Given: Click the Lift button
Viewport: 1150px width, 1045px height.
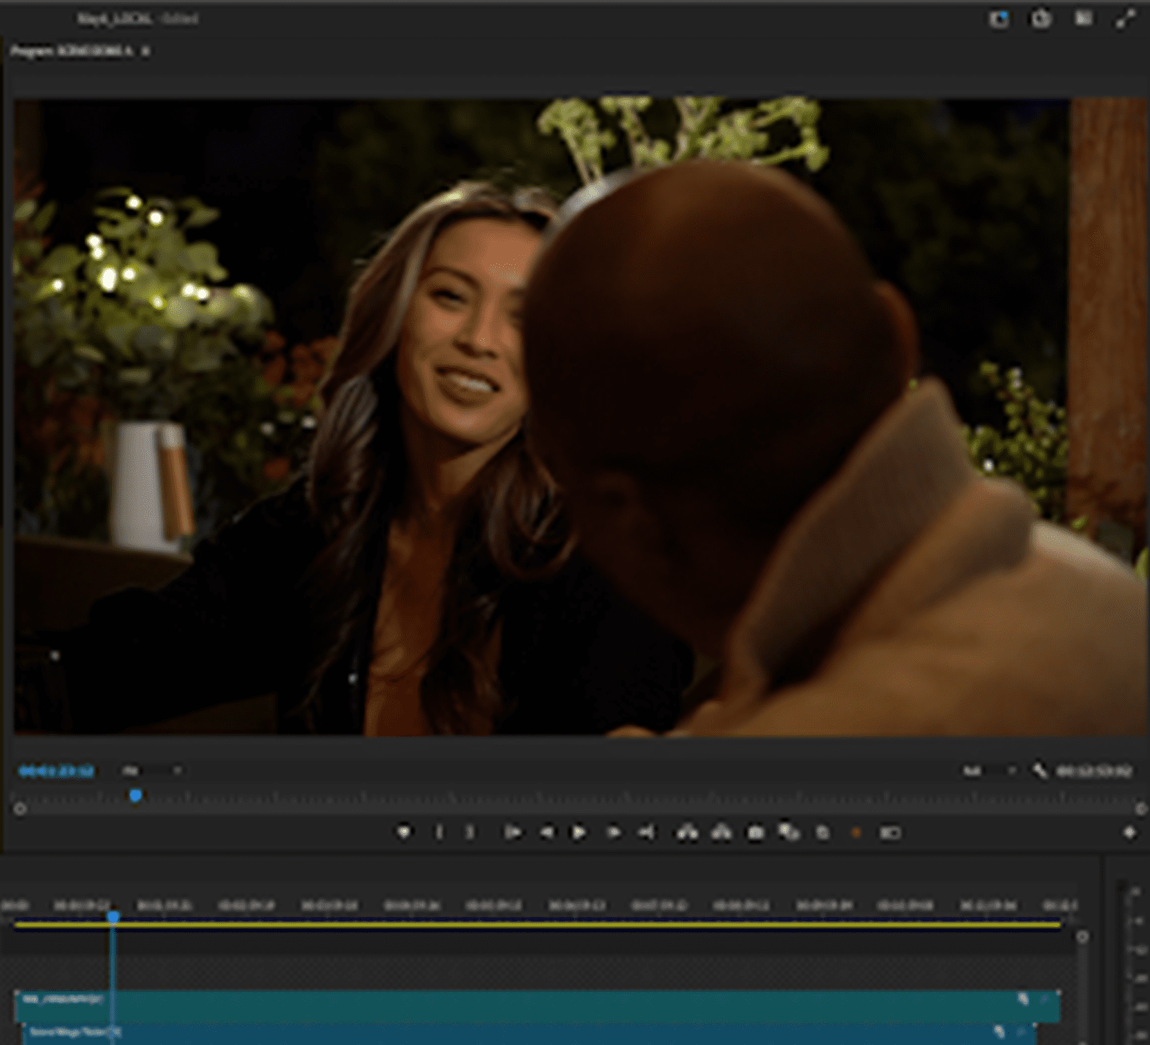Looking at the screenshot, I should pyautogui.click(x=686, y=832).
